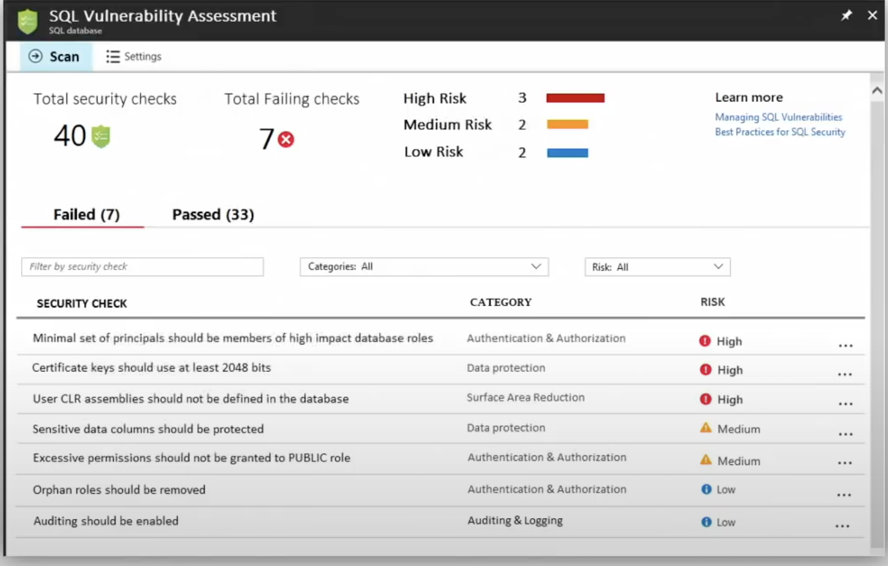Click Data protection on Certificate keys row
This screenshot has width=888, height=566.
(x=506, y=368)
